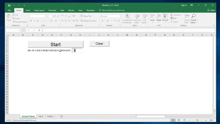Switch to Page Break Preview in status bar
This screenshot has height=124, width=220.
coord(185,120)
